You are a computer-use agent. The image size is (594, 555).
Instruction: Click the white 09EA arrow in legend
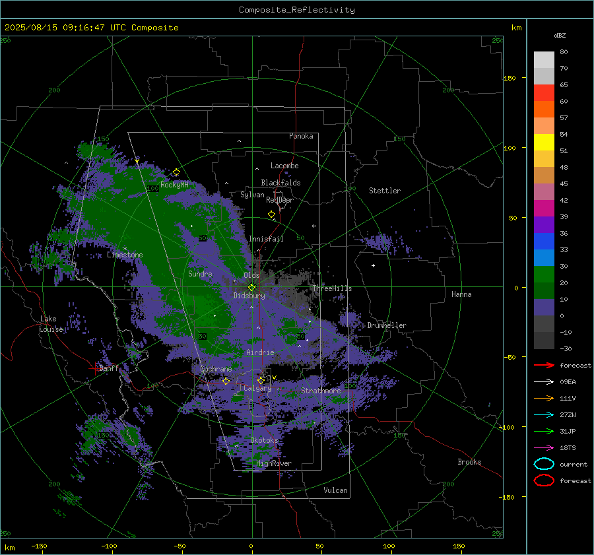tap(544, 381)
